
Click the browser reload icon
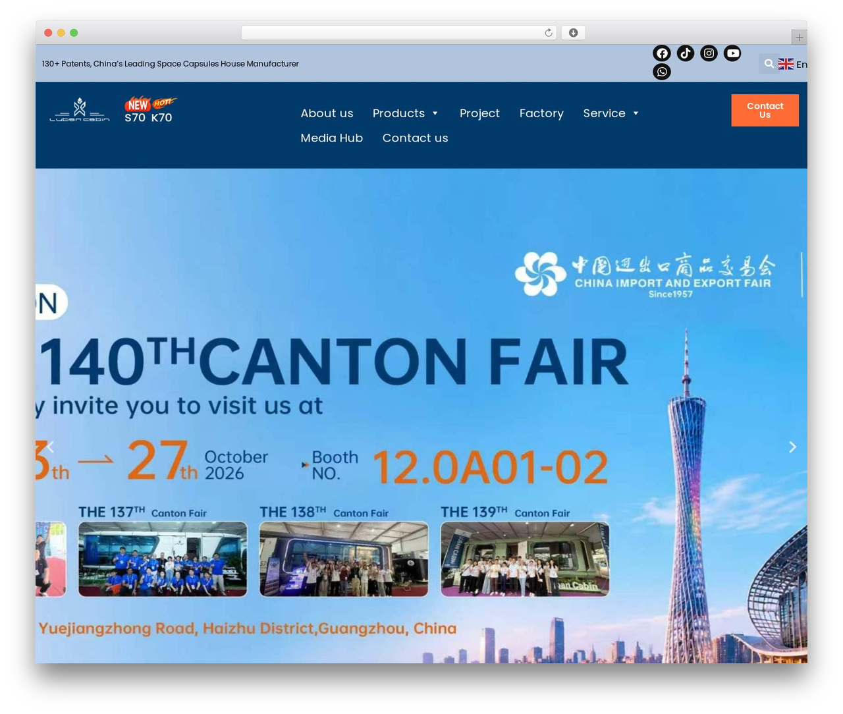549,33
